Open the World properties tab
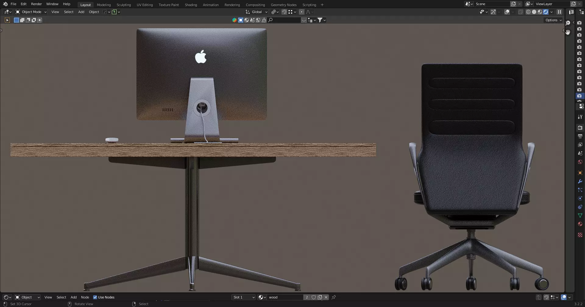This screenshot has width=585, height=307. [x=580, y=162]
